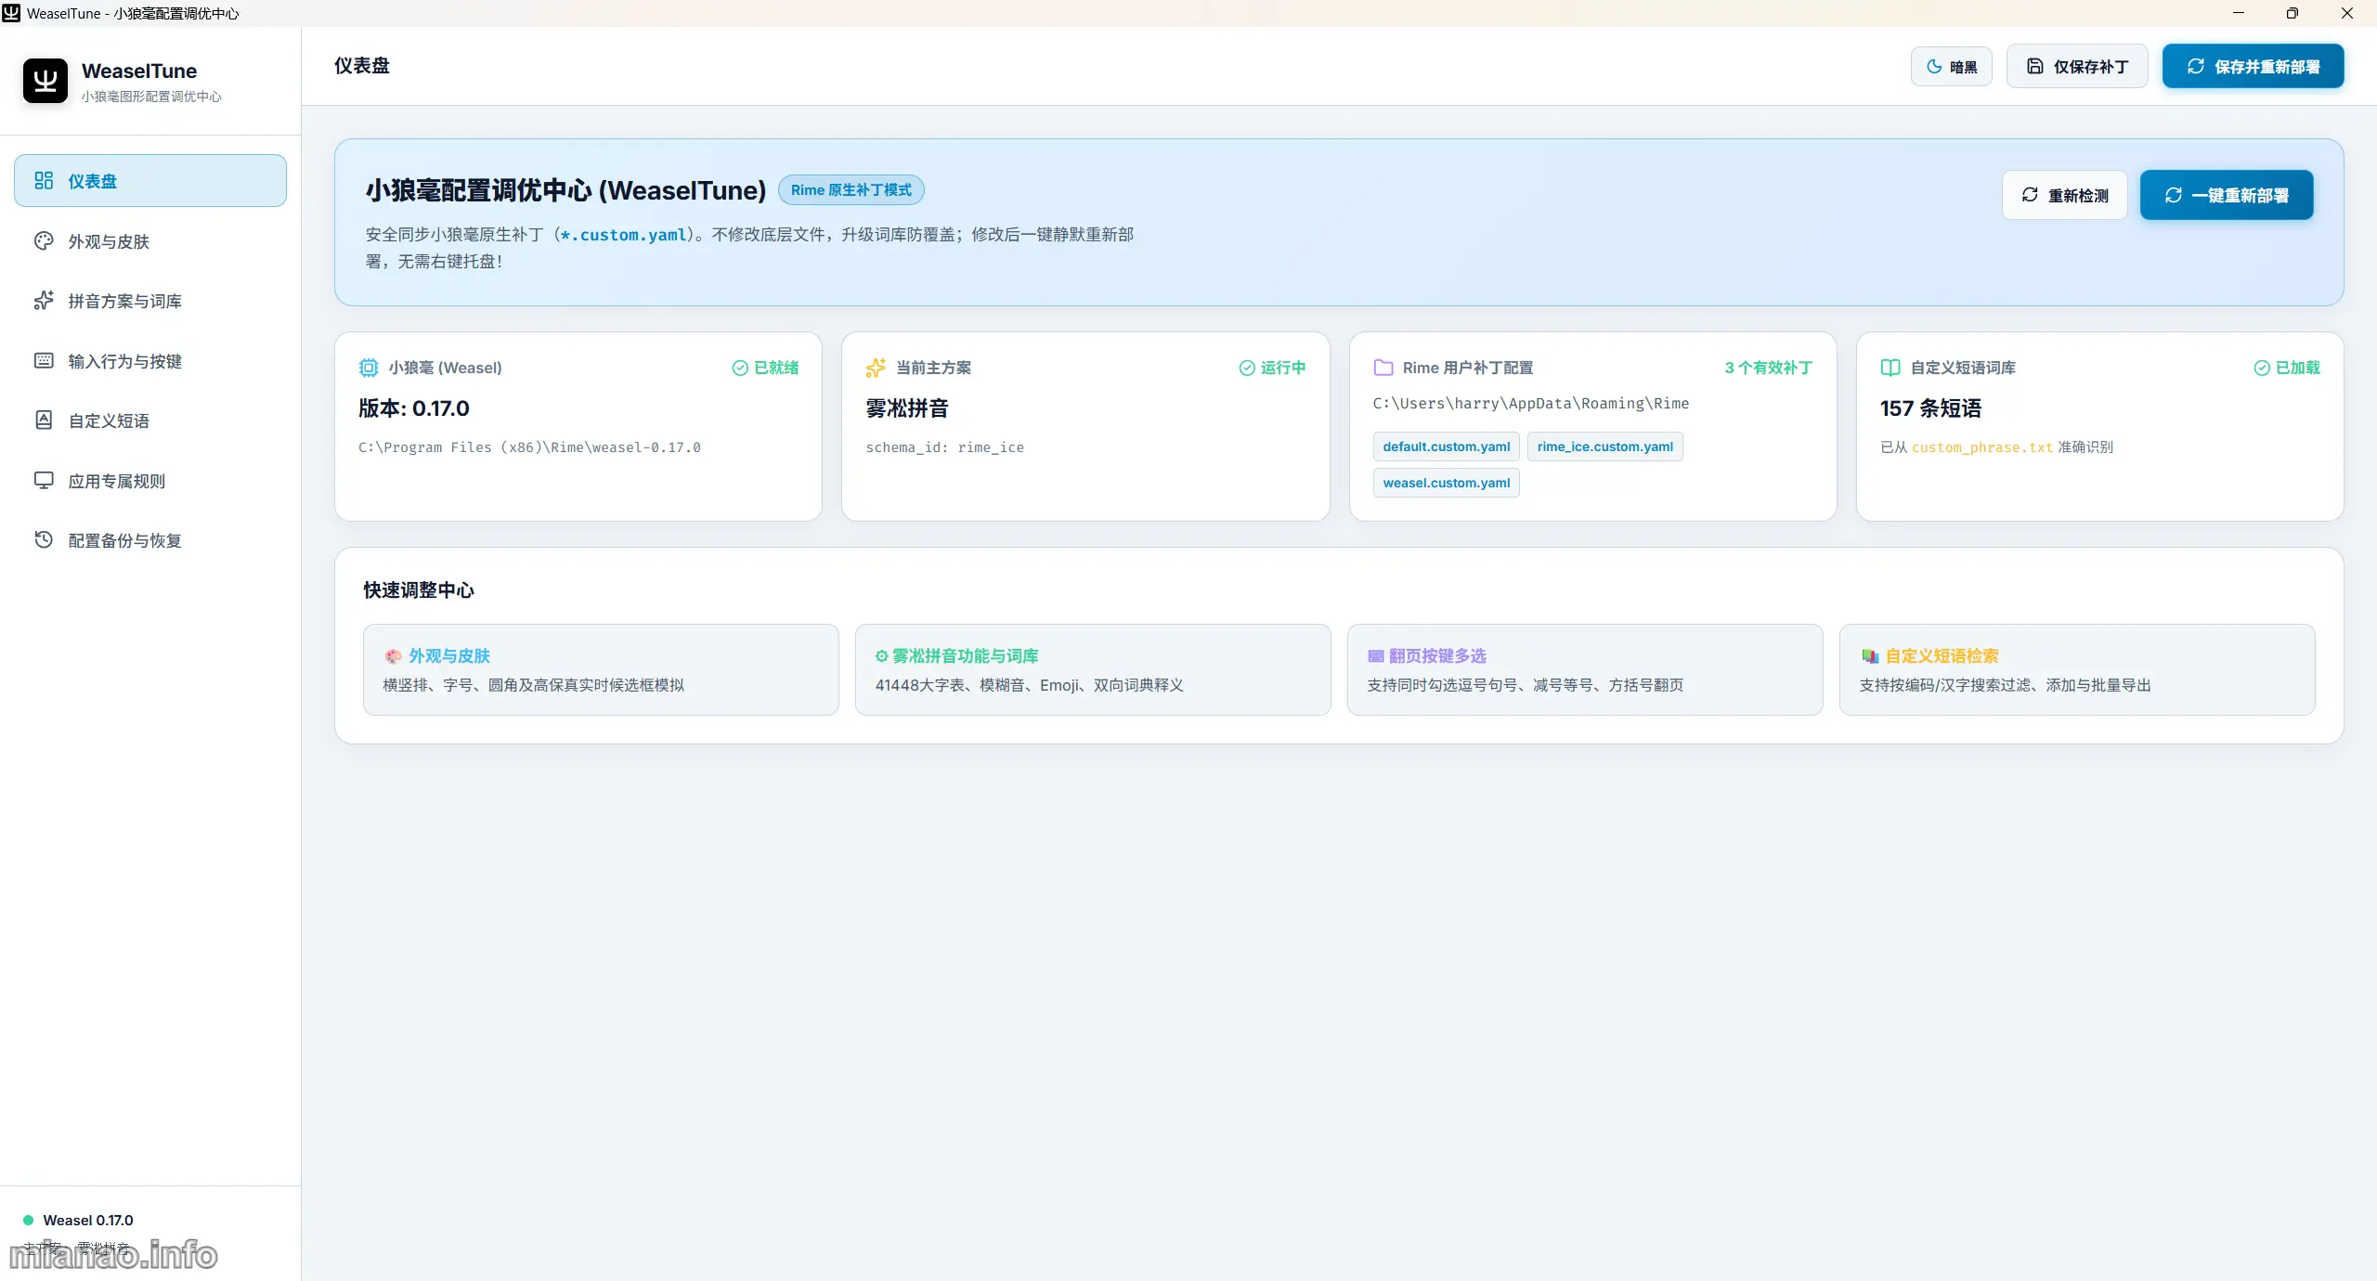This screenshot has width=2377, height=1281.
Task: Click the 3 个有效补丁 status text
Action: pos(1768,368)
